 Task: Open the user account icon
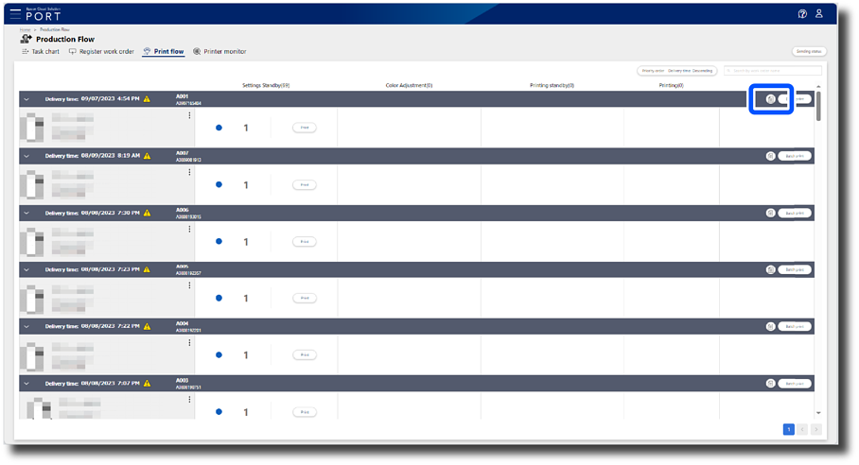coord(819,14)
